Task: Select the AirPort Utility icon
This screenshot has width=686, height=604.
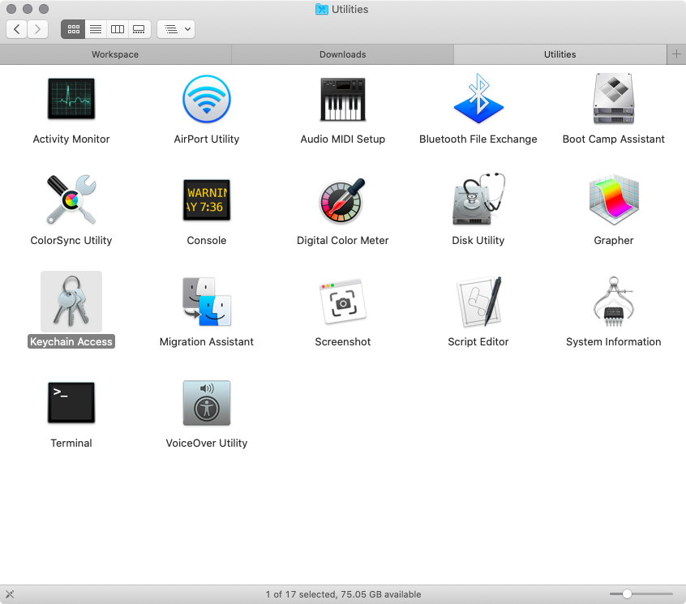Action: [207, 100]
